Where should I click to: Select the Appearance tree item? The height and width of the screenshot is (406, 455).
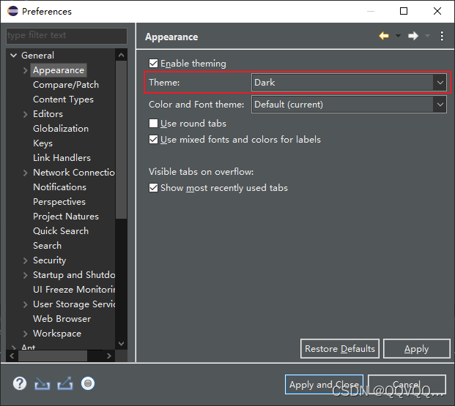coord(59,70)
